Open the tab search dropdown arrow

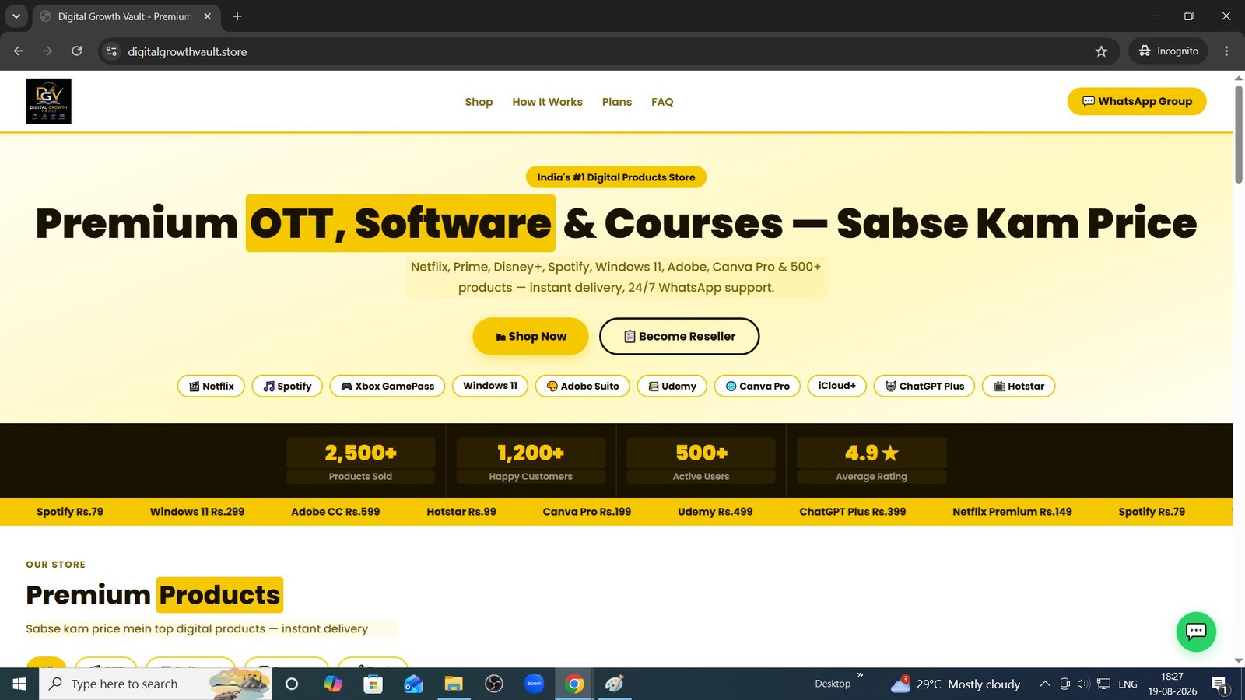tap(16, 16)
